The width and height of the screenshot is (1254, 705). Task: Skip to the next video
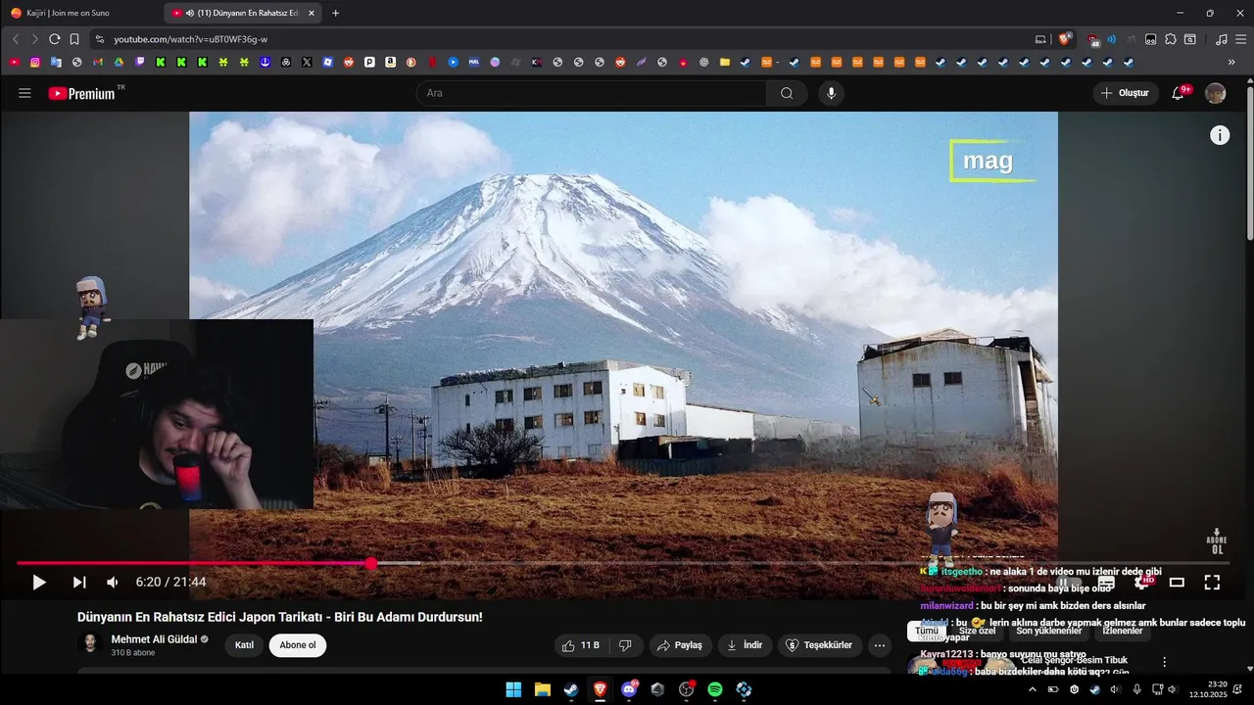coord(79,582)
